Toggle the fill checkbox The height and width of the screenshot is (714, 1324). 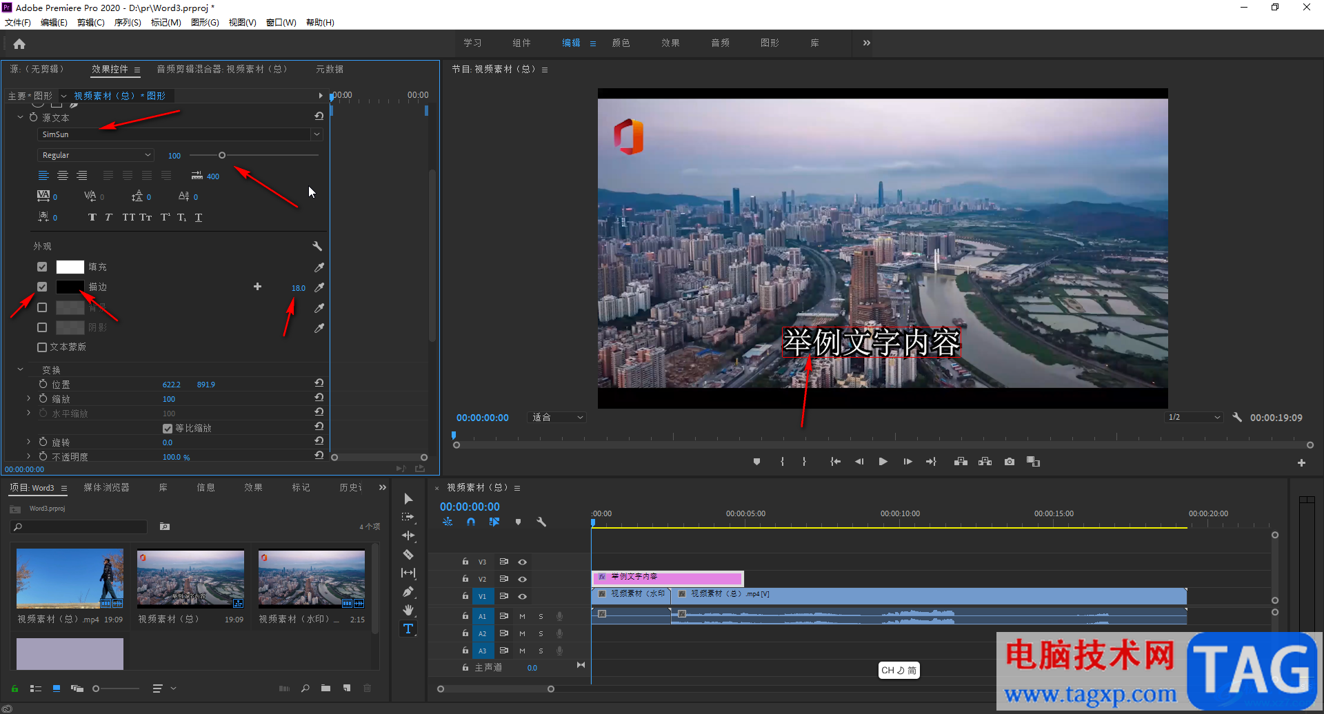coord(42,267)
